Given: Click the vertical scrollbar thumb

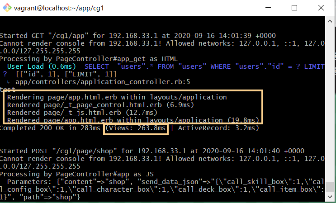Looking at the screenshot, I should pyautogui.click(x=330, y=187).
